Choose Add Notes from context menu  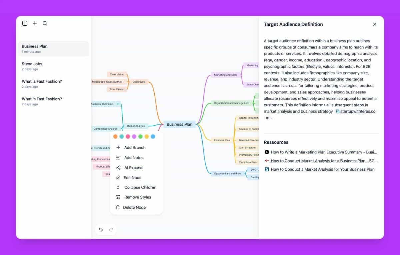(x=136, y=158)
